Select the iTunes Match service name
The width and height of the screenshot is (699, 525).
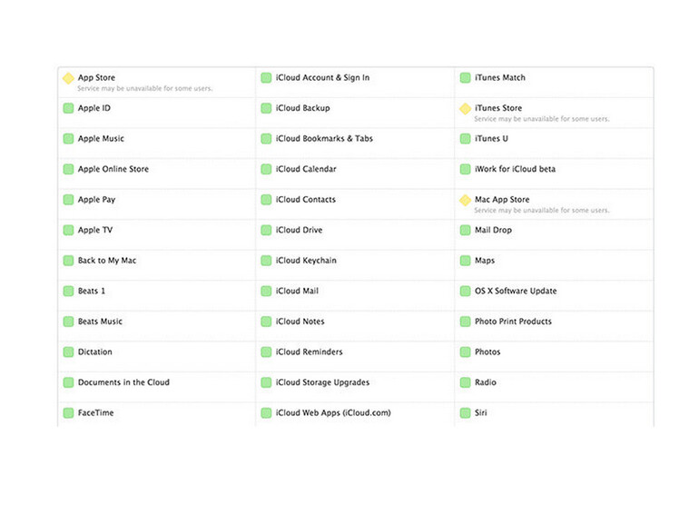pos(499,77)
